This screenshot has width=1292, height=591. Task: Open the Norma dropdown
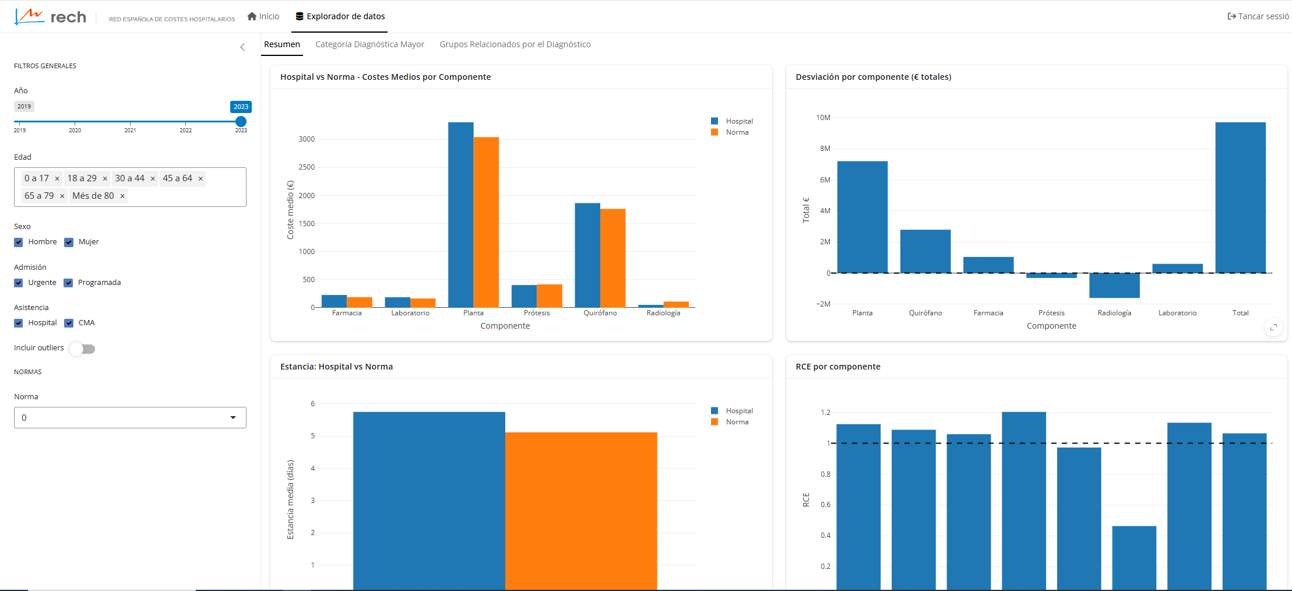tap(130, 418)
